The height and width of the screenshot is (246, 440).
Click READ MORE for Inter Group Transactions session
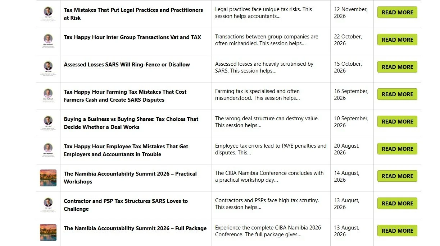pyautogui.click(x=397, y=40)
